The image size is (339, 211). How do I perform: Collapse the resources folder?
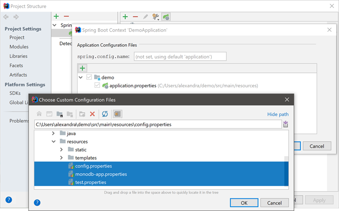point(54,142)
